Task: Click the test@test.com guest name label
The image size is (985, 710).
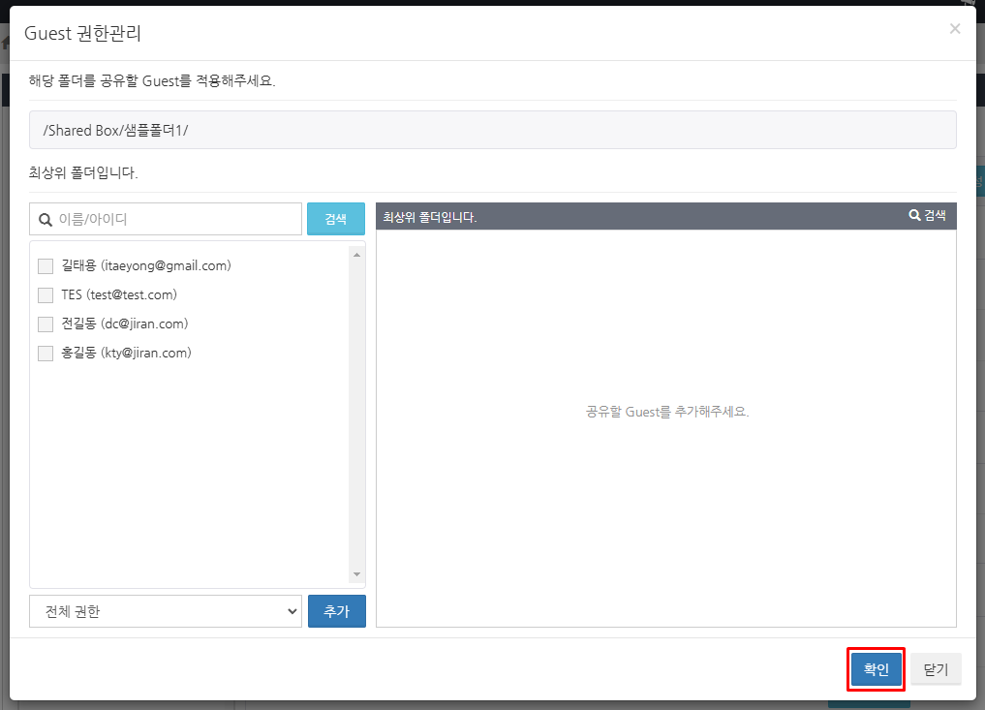Action: click(x=119, y=295)
